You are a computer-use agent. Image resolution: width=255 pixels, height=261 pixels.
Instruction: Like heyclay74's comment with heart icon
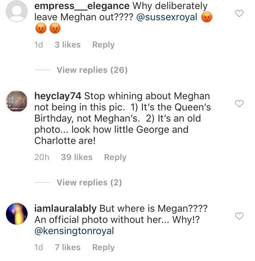point(239,104)
